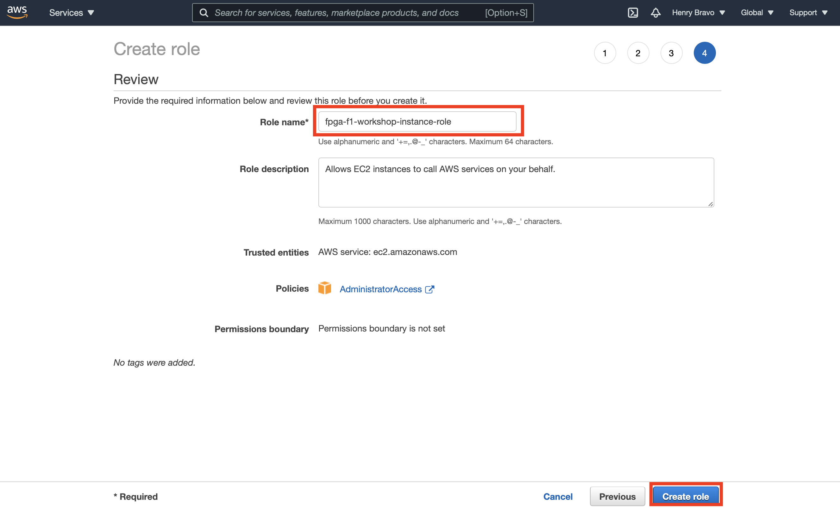Open the AdministratorAccess policy link
840x508 pixels.
[x=380, y=289]
